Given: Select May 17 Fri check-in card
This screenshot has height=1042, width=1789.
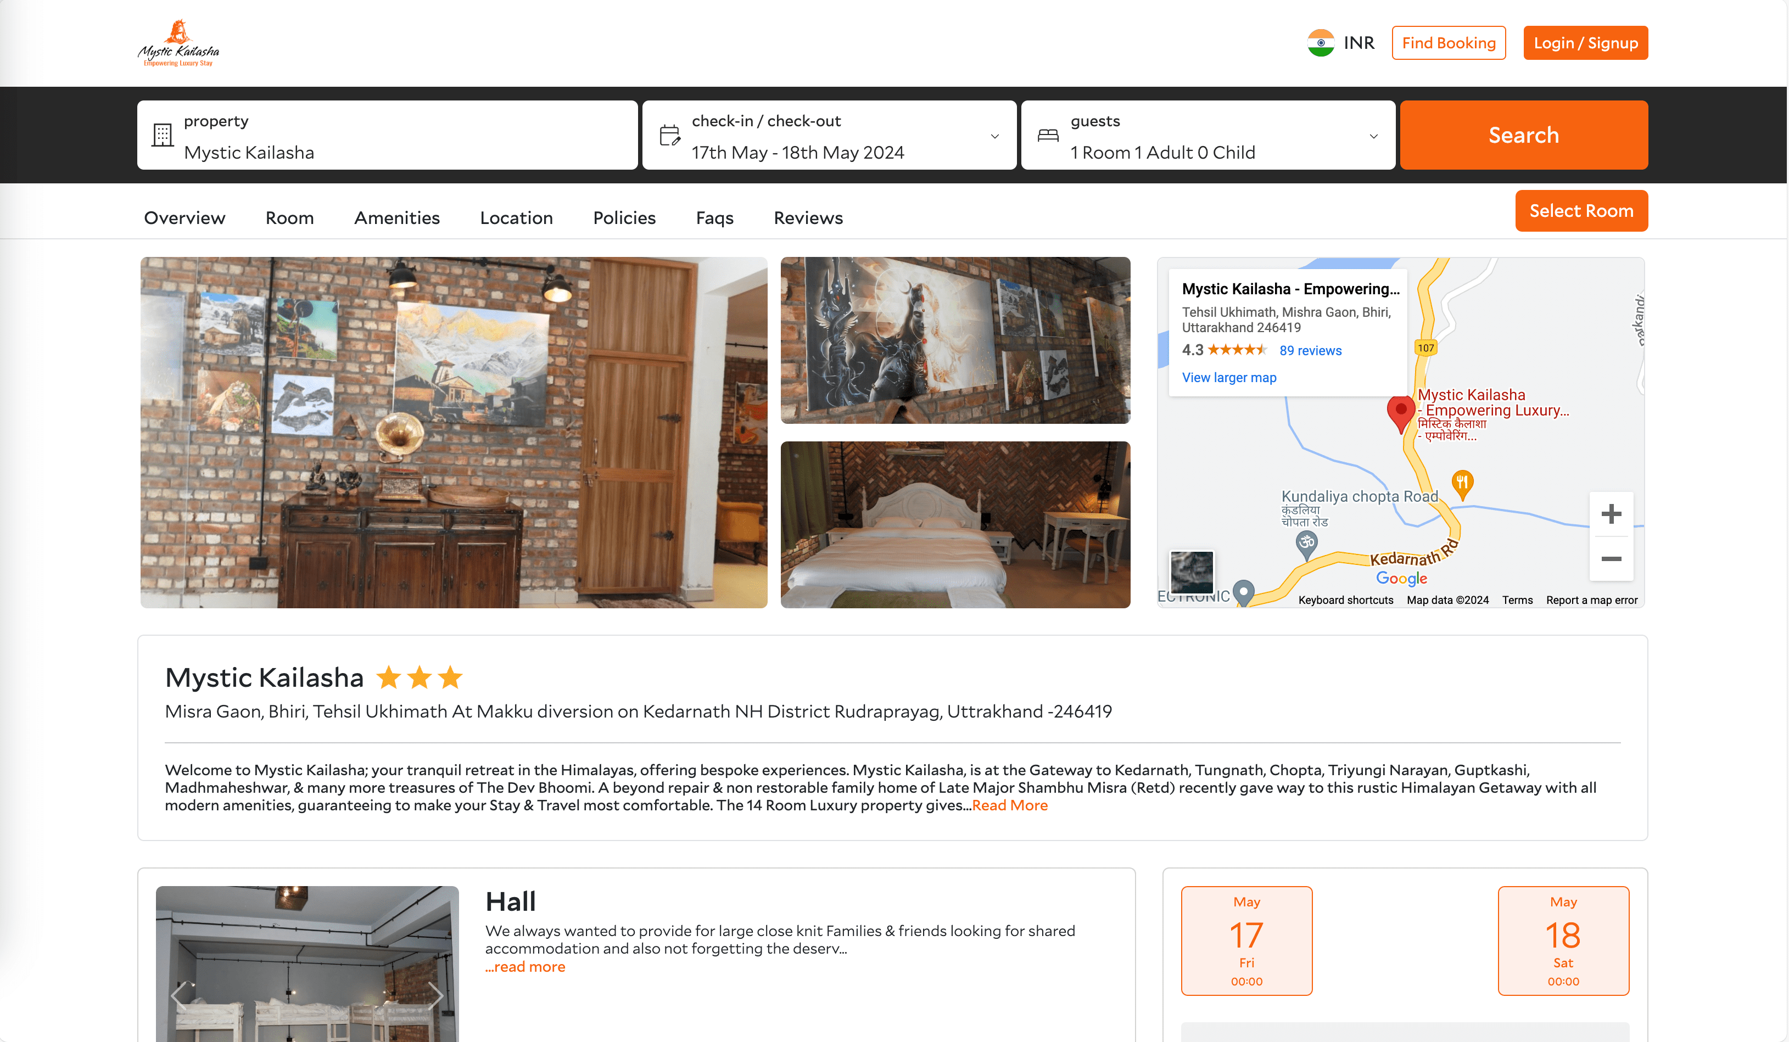Looking at the screenshot, I should click(x=1246, y=940).
